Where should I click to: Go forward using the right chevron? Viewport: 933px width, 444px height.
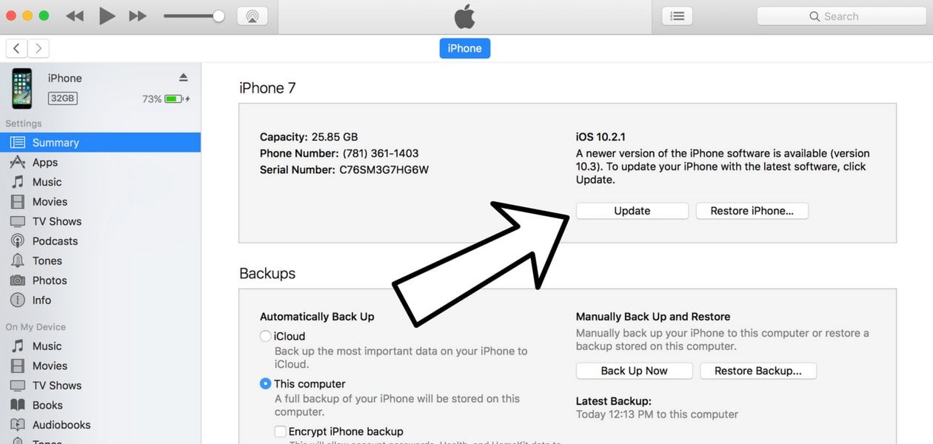(x=39, y=49)
